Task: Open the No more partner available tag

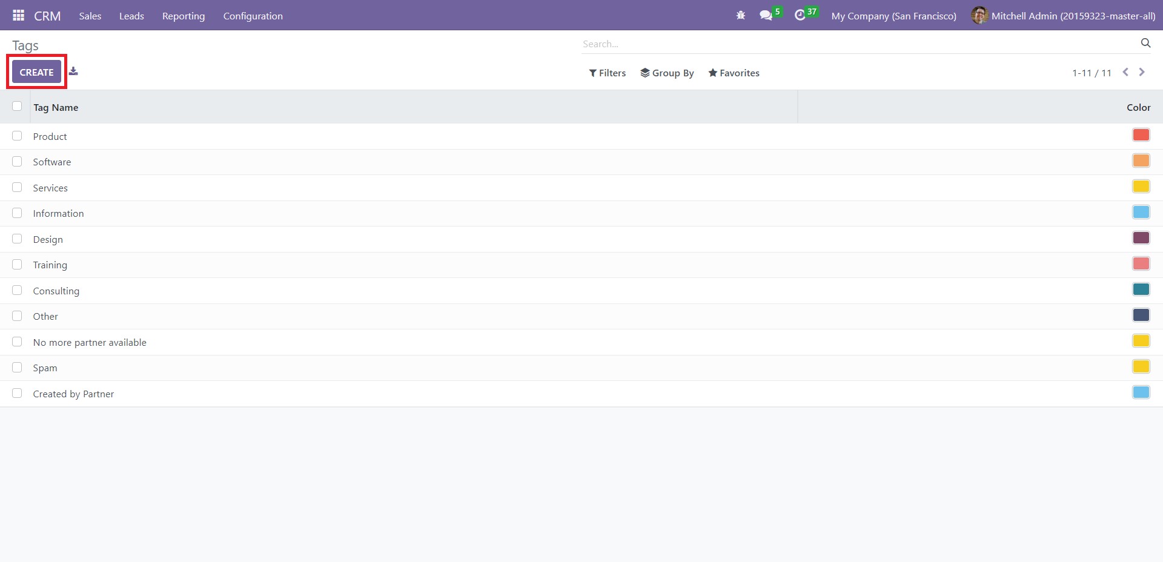Action: pyautogui.click(x=581, y=342)
